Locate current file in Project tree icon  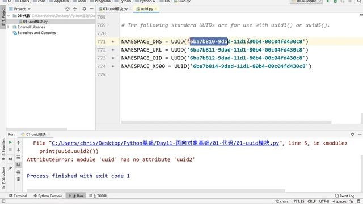click(67, 9)
